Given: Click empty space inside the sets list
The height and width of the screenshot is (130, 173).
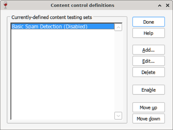Looking at the screenshot, I should pyautogui.click(x=63, y=75).
